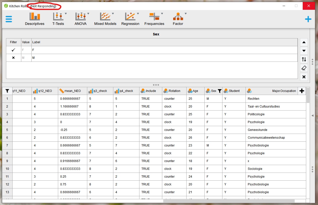Open the main JASP hamburger menu
Image resolution: width=318 pixels, height=205 pixels.
tap(9, 19)
